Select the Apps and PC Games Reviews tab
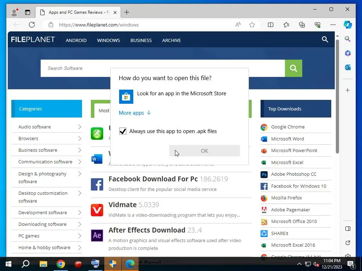The height and width of the screenshot is (271, 362). (78, 12)
